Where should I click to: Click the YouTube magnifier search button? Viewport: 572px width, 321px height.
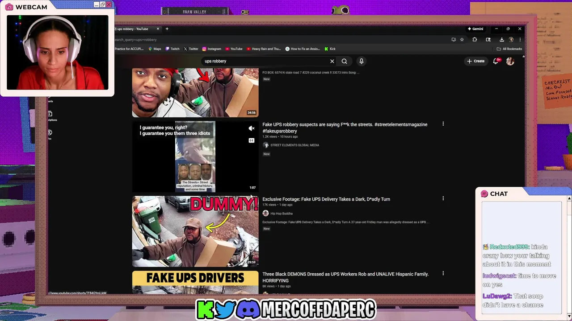344,61
